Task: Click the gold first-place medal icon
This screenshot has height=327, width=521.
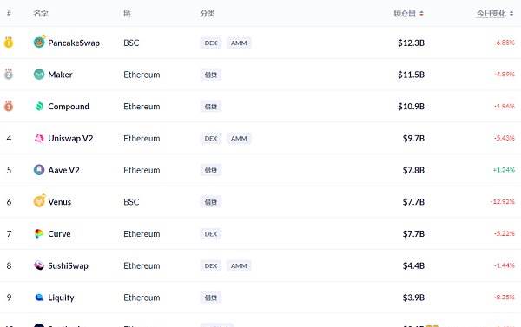Action: (x=9, y=43)
